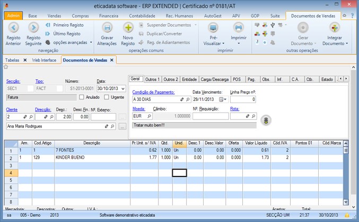This screenshot has height=222, width=359.
Task: Click the Nº Requisição input field
Action: (210, 116)
